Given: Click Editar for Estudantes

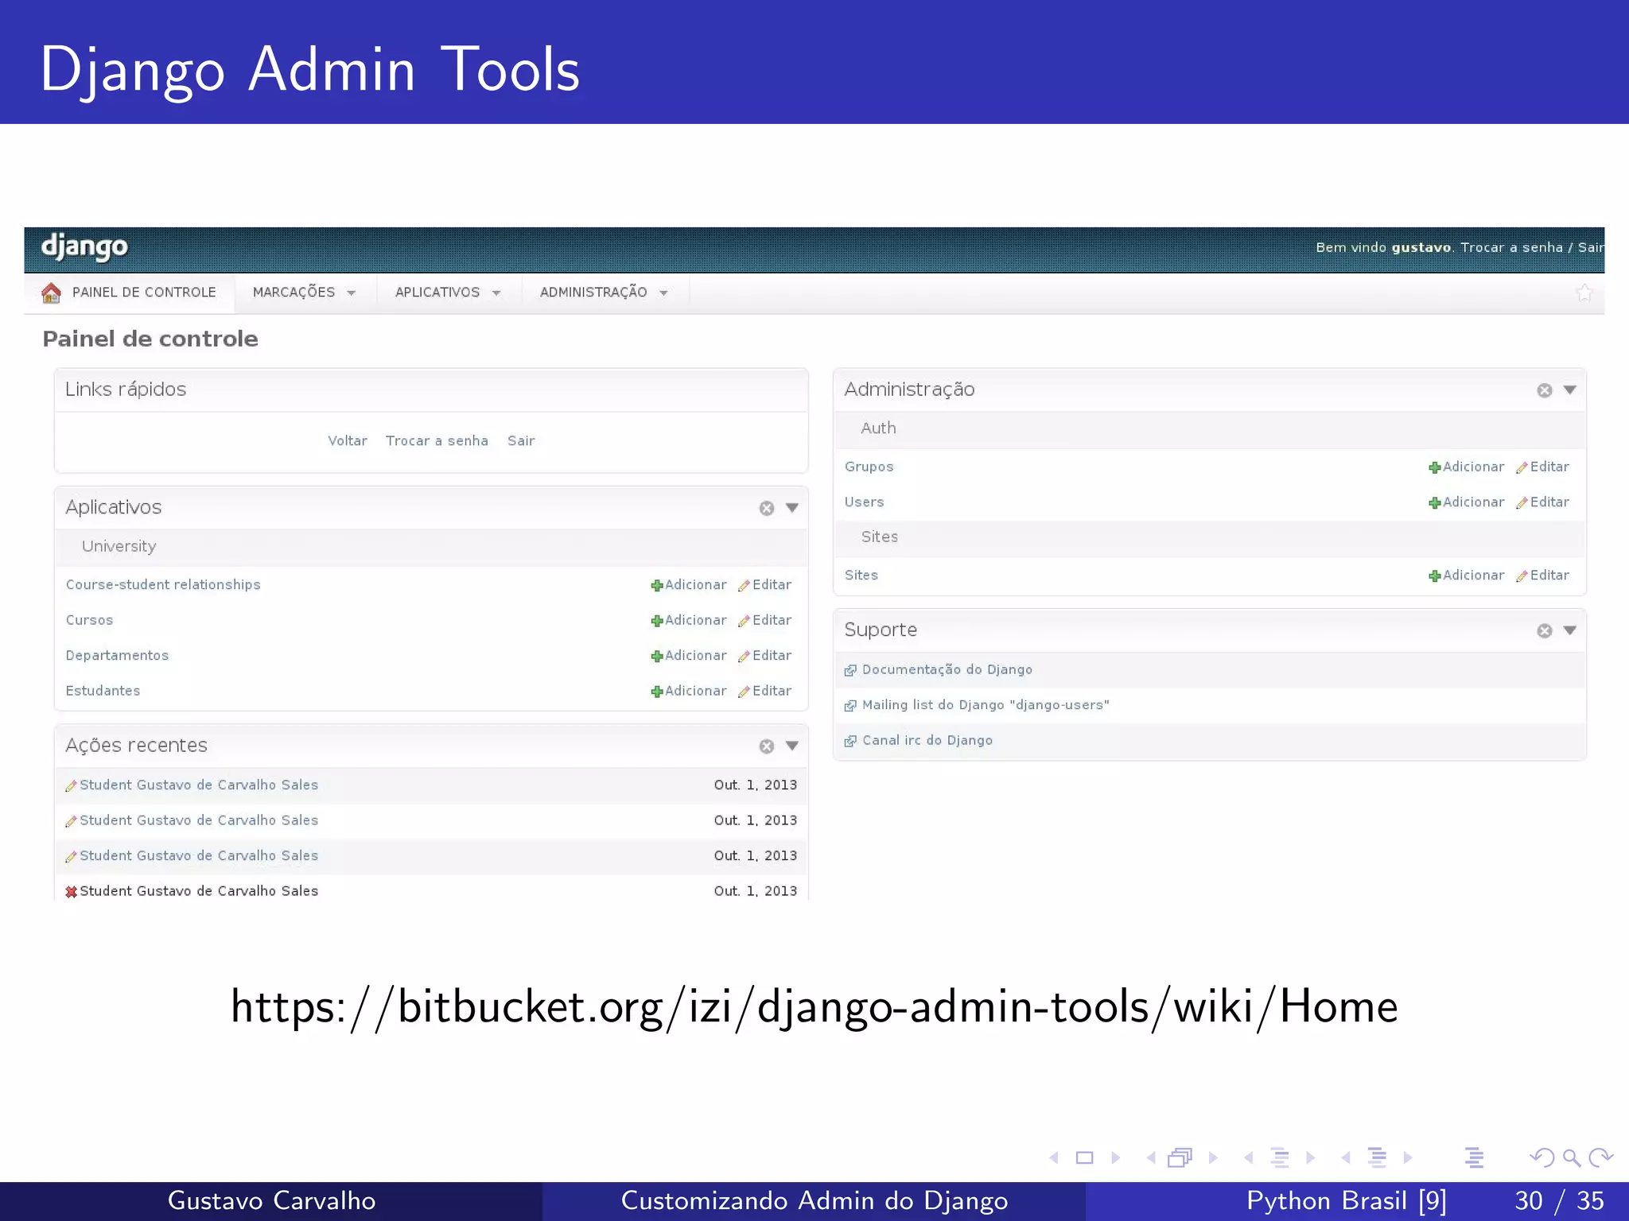Looking at the screenshot, I should [x=765, y=691].
